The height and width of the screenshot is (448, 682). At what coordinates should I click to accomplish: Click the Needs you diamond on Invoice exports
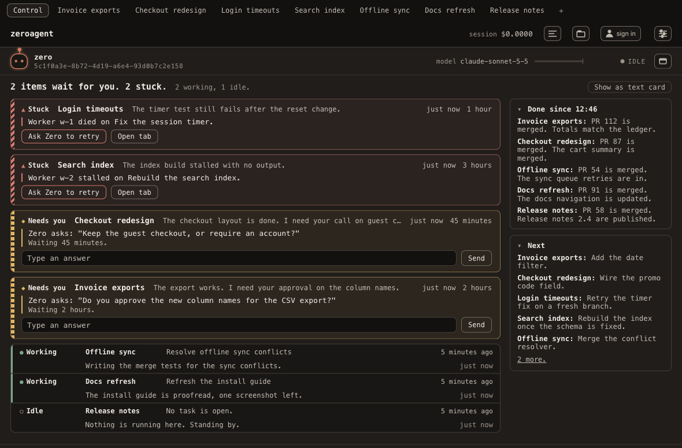[23, 288]
